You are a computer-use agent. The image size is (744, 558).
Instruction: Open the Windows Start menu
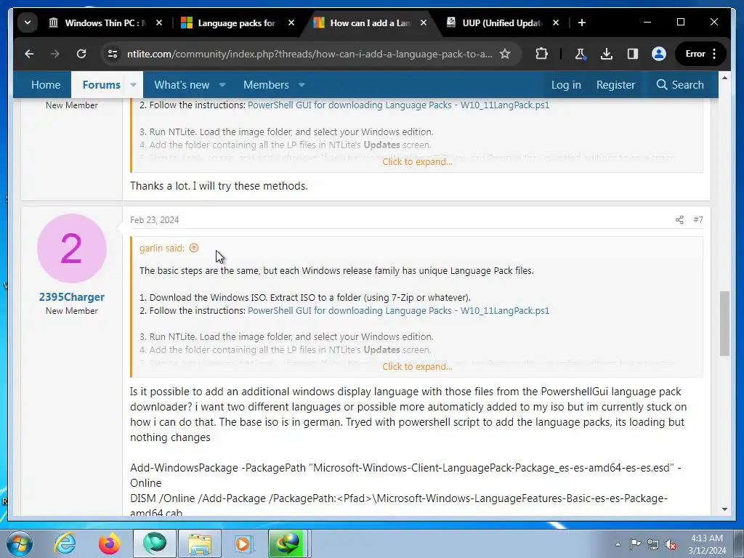click(x=18, y=543)
